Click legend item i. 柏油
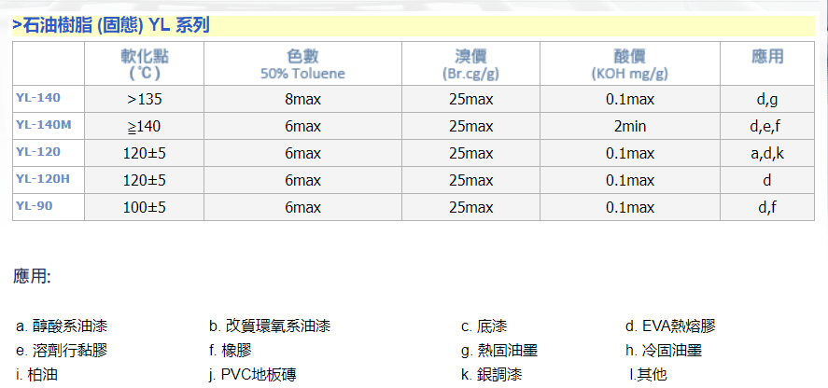Image resolution: width=828 pixels, height=388 pixels. pyautogui.click(x=36, y=375)
